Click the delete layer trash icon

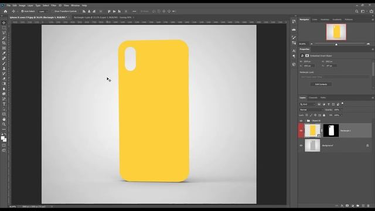[x=369, y=206]
